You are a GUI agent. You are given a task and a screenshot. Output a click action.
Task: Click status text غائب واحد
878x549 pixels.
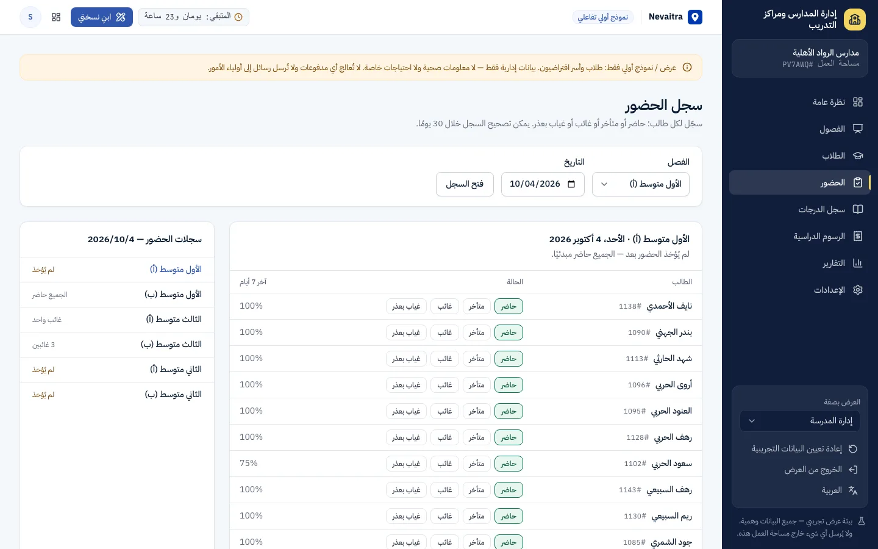(x=47, y=320)
